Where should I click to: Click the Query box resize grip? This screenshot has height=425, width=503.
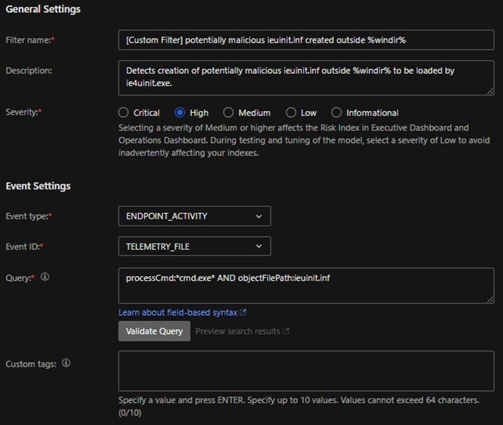coord(490,300)
